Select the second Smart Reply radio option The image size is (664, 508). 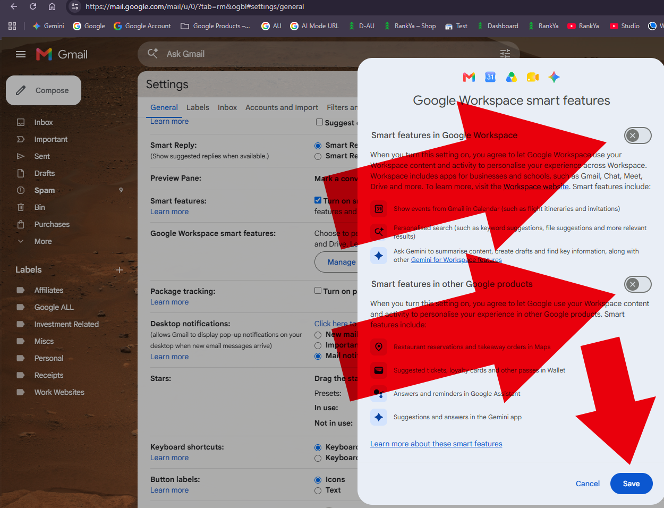pos(318,156)
